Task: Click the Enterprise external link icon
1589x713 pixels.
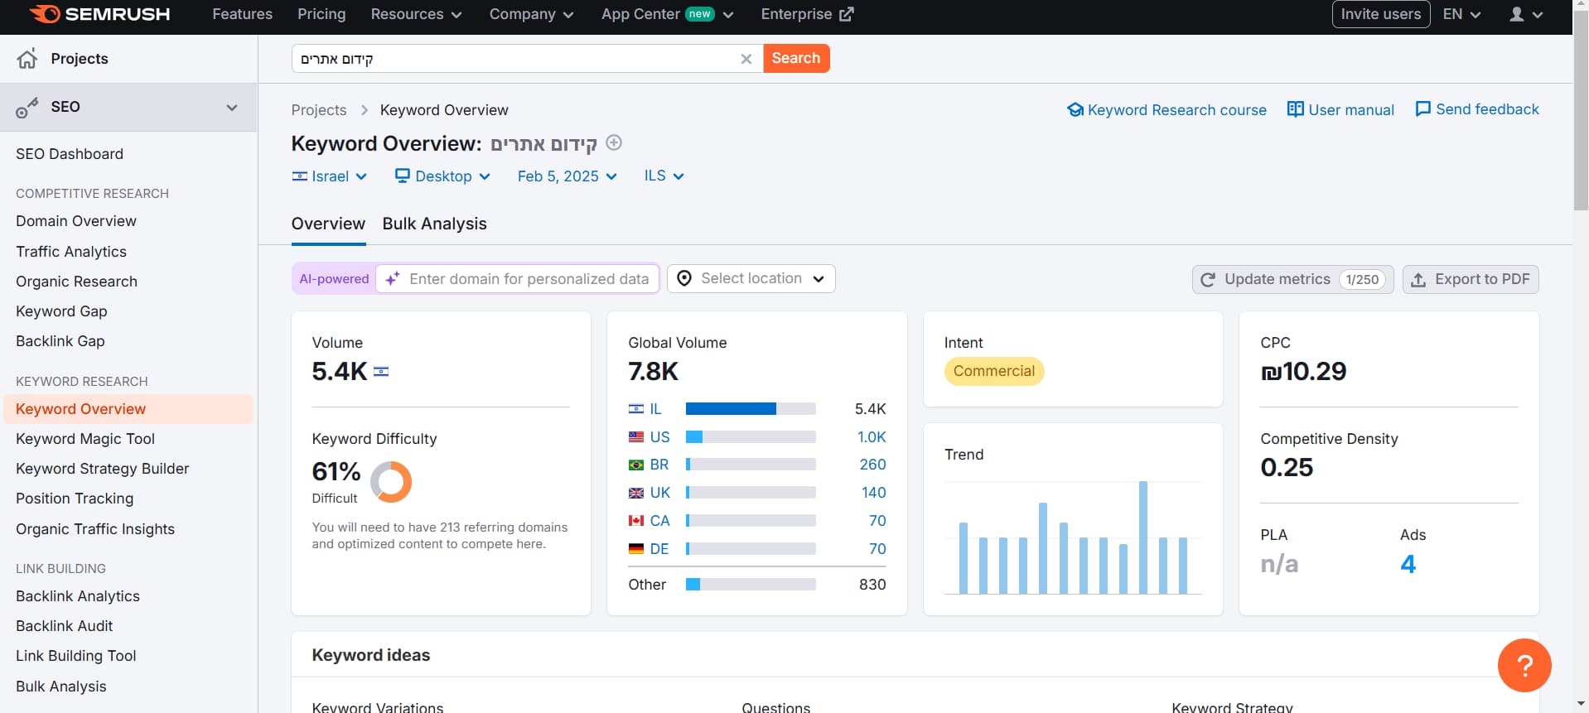Action: pyautogui.click(x=847, y=14)
